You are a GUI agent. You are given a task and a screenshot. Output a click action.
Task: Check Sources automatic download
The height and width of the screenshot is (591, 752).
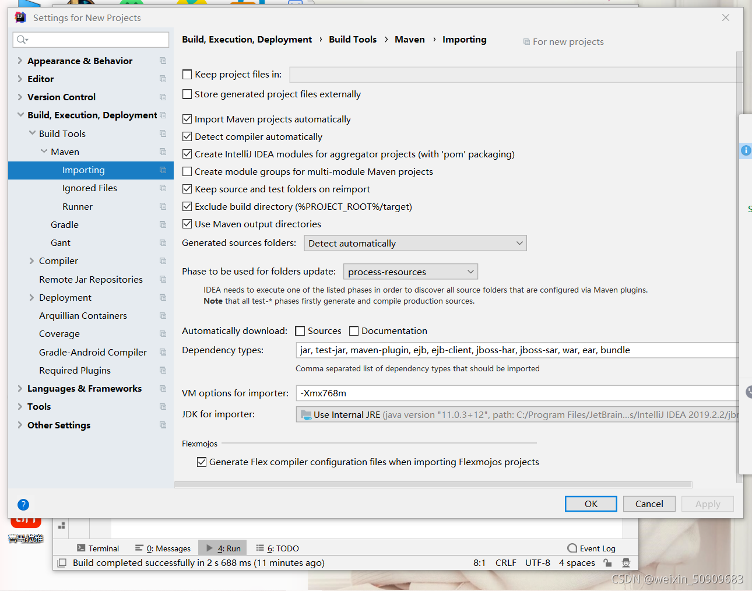300,331
